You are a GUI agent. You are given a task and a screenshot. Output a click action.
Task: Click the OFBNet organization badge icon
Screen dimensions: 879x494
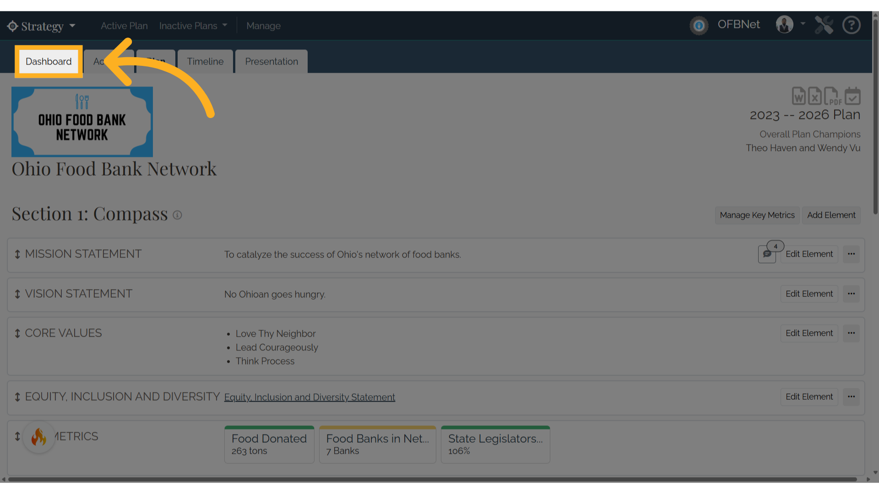(x=699, y=26)
